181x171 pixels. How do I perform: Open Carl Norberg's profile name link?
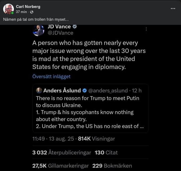pos(28,6)
